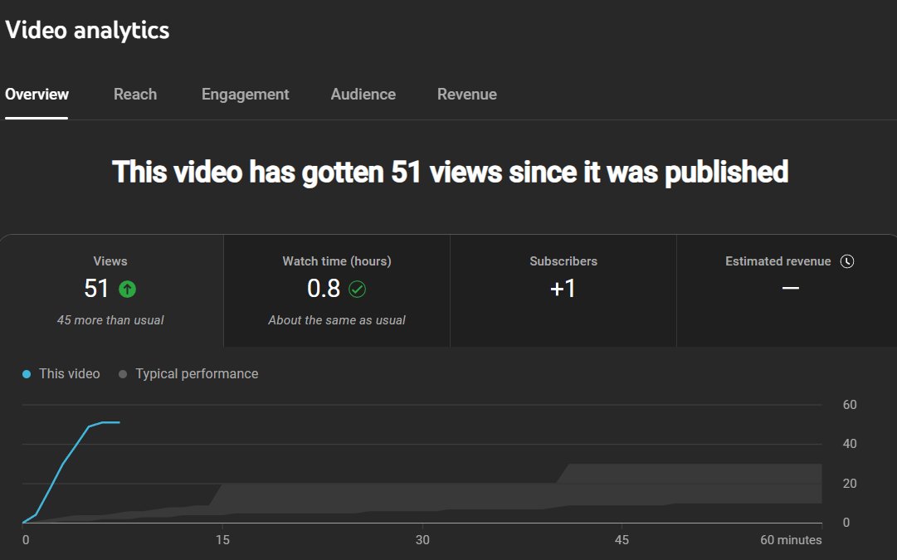
Task: Click the 40 value on the vertical axis
Action: 850,444
